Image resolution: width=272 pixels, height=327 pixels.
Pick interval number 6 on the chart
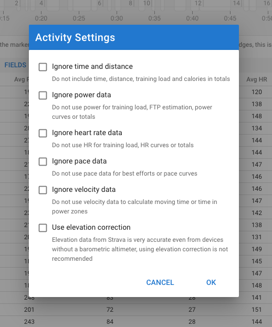coord(99,3)
